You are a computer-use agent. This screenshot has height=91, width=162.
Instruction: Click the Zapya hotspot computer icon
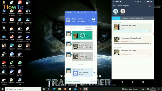[x=68, y=20]
